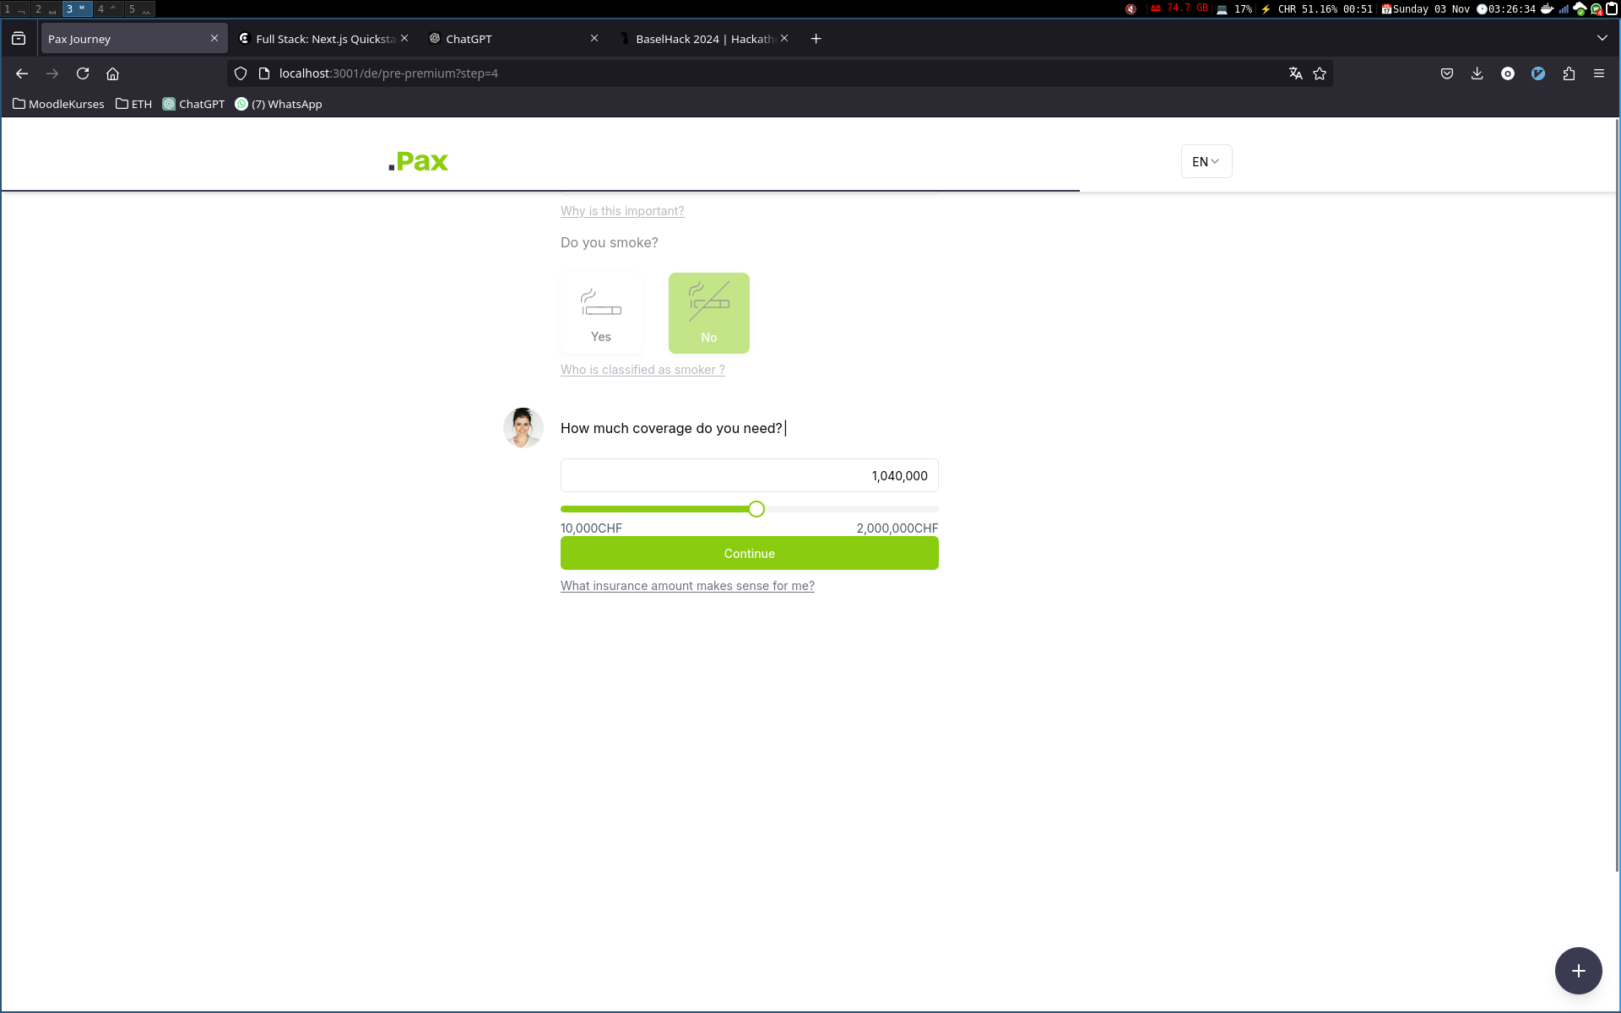Click the browser Reload button

click(83, 73)
